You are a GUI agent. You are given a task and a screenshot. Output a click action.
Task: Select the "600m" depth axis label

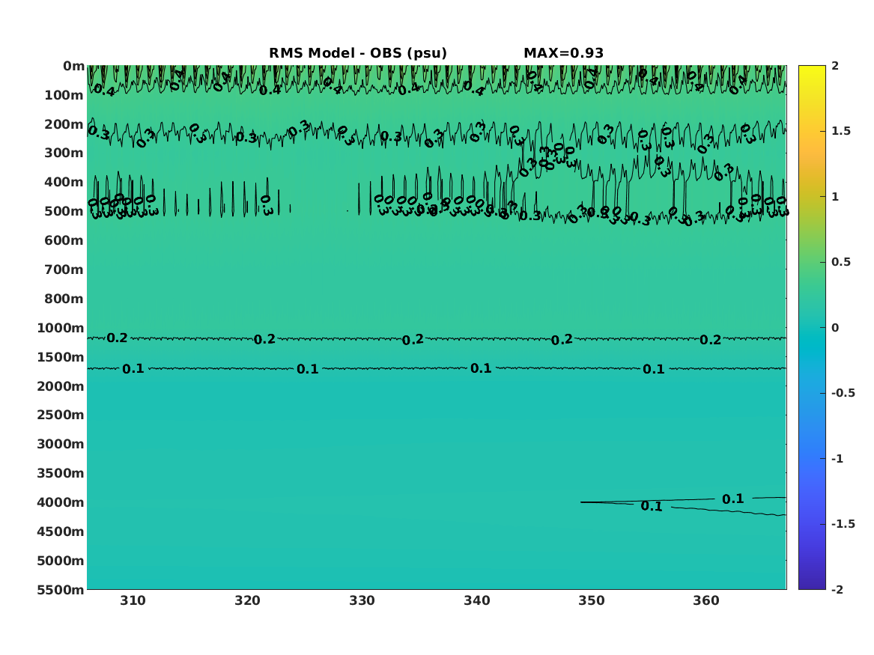[x=64, y=240]
